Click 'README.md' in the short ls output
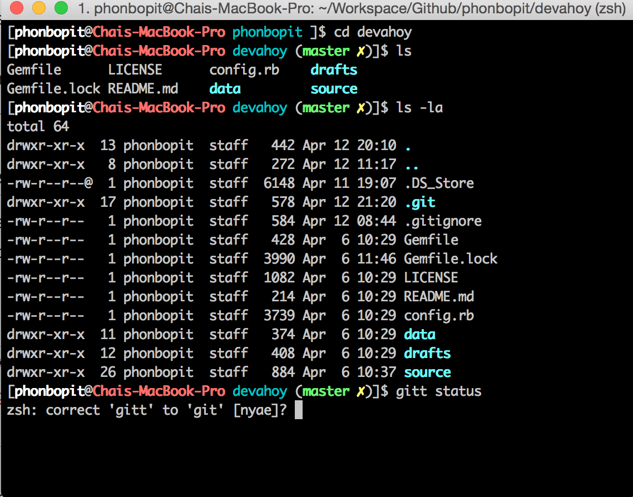633x497 pixels. (143, 89)
